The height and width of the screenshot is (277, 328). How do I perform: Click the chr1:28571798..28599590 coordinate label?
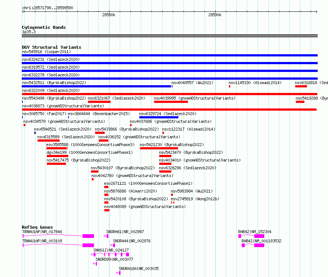(x=48, y=8)
